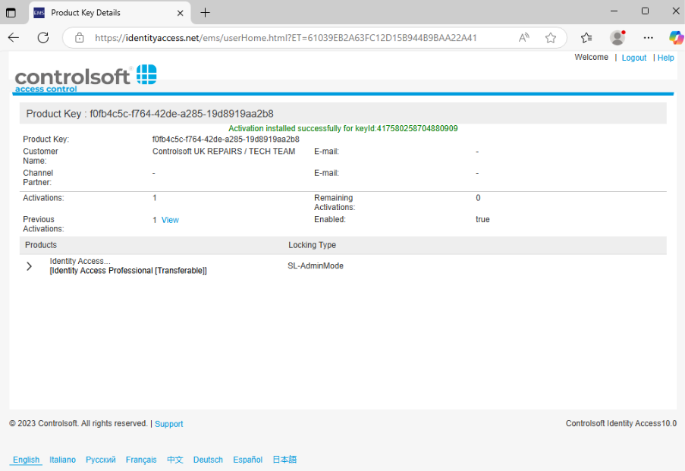
Task: Click 'Identity Access Professional [Transferable]' text
Action: [128, 271]
